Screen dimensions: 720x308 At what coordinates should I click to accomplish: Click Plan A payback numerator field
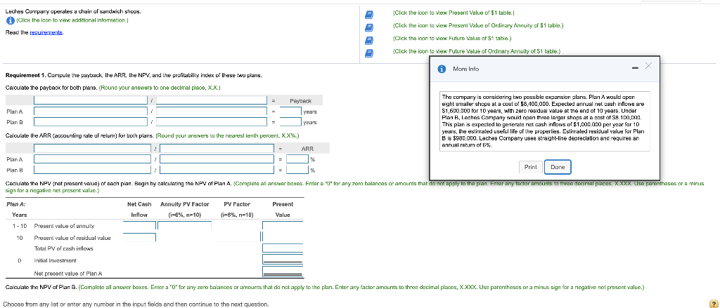92,112
